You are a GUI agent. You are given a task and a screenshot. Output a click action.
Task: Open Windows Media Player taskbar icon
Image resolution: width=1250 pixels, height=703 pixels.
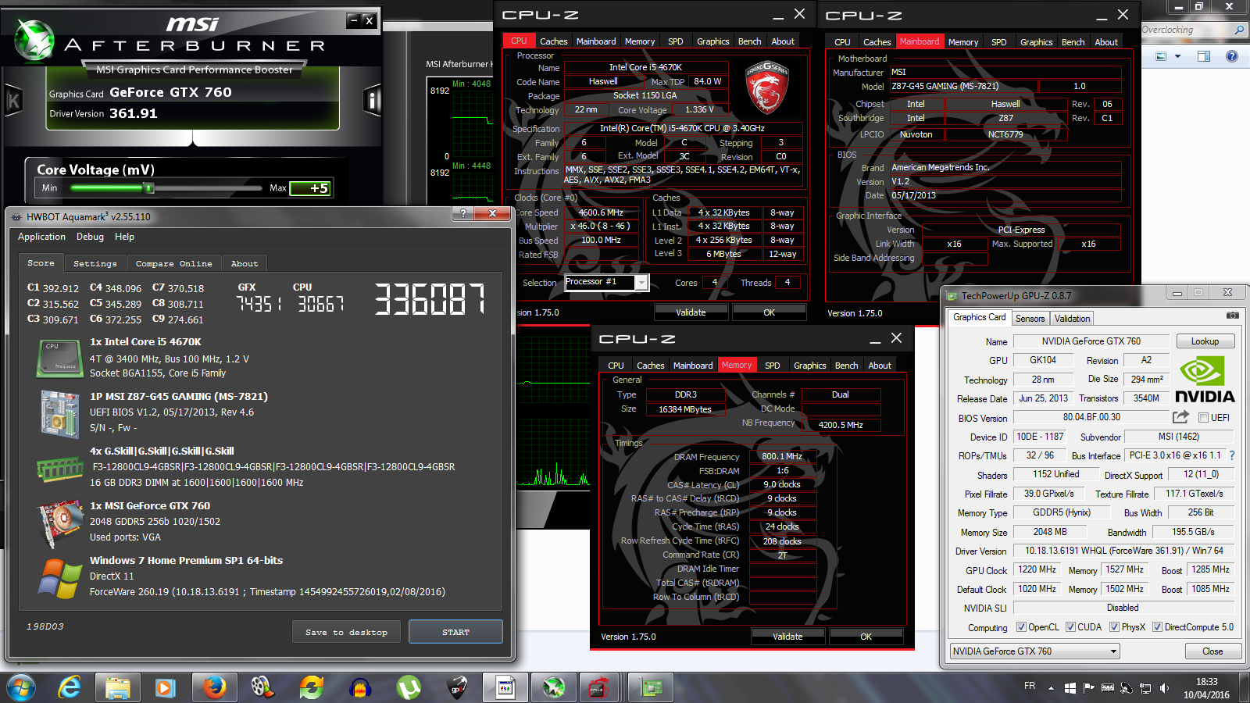click(165, 688)
